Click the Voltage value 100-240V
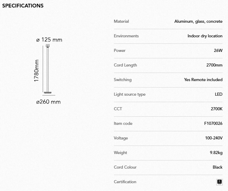The height and width of the screenshot is (191, 228). click(213, 138)
